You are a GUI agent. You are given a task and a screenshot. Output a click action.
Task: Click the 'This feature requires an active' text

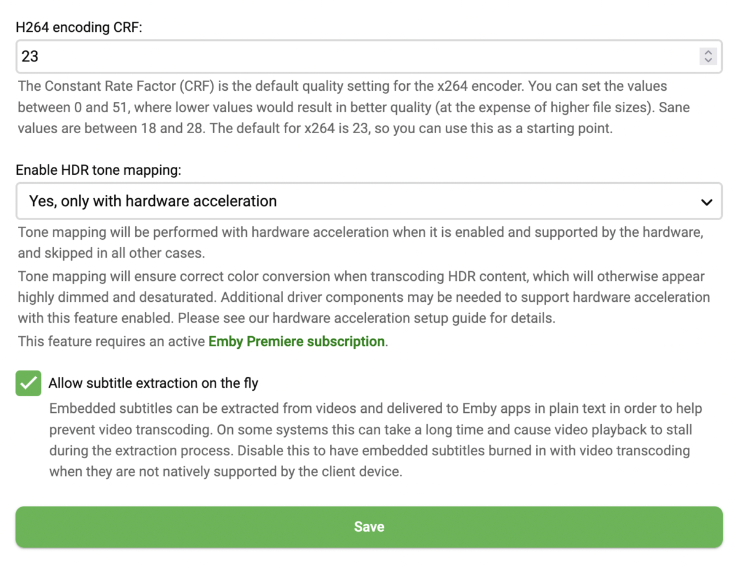[112, 341]
